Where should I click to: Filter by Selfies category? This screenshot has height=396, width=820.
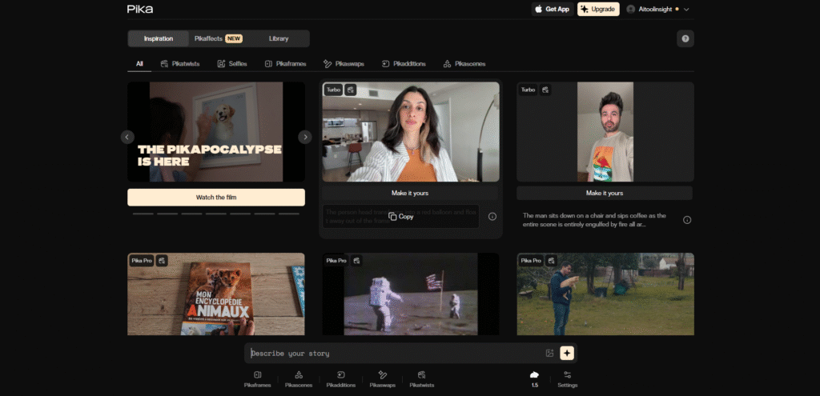(232, 64)
